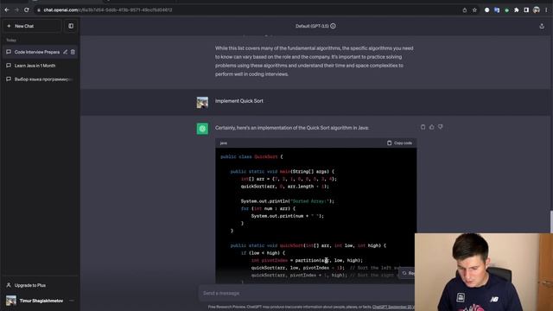Share the conversation with the upload icon

[x=542, y=26]
